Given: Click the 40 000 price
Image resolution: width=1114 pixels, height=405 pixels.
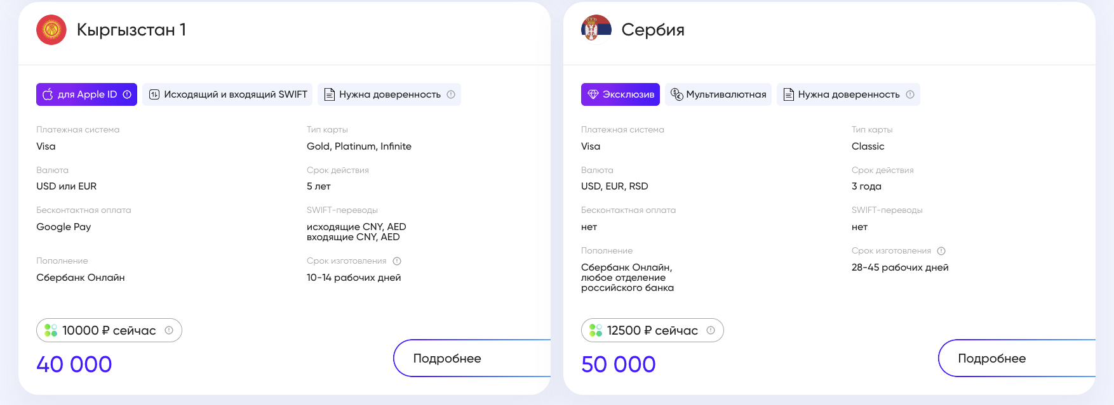Looking at the screenshot, I should click(74, 364).
